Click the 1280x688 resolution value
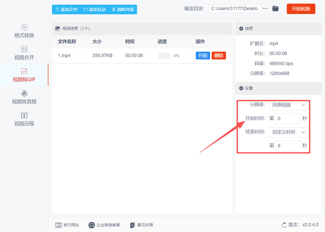The width and height of the screenshot is (325, 232). click(x=279, y=73)
